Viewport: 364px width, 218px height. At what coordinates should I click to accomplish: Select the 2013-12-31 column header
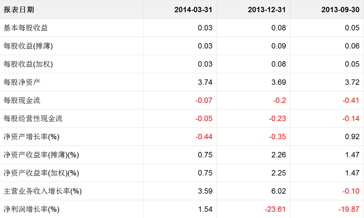[x=267, y=10]
